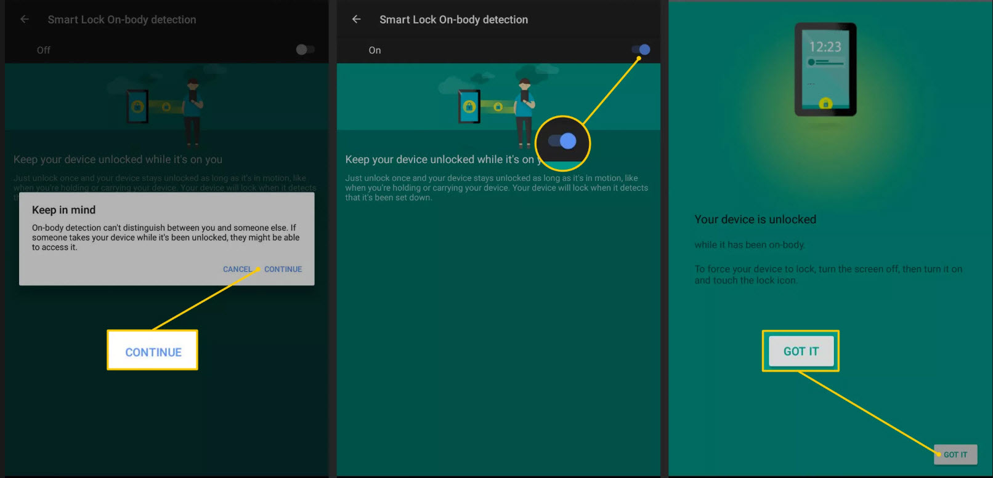The height and width of the screenshot is (478, 993).
Task: Tap CANCEL in Keep in mind dialog
Action: 237,269
